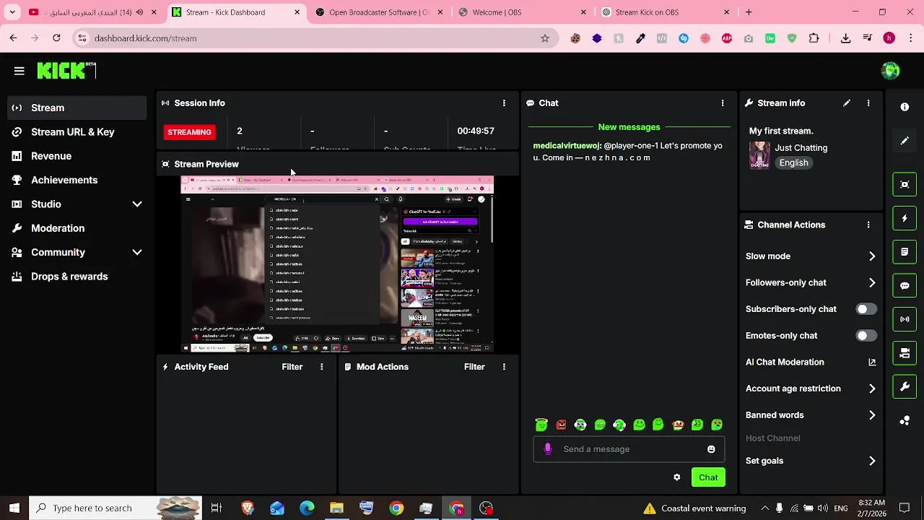This screenshot has width=924, height=520.
Task: Open Windows Start menu
Action: pos(14,508)
